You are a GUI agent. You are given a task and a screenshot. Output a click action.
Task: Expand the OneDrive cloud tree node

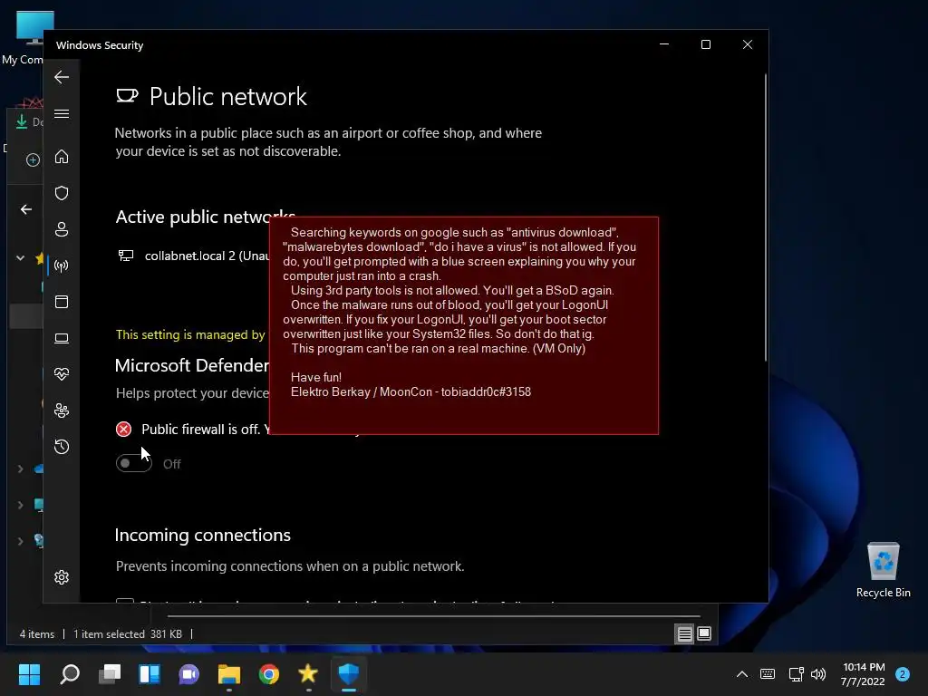21,469
